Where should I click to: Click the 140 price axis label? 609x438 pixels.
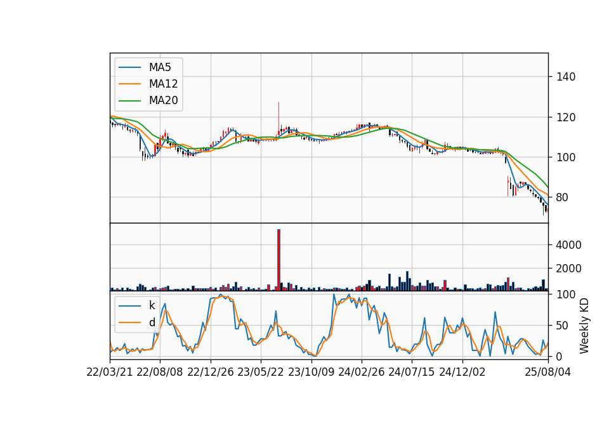click(x=566, y=77)
